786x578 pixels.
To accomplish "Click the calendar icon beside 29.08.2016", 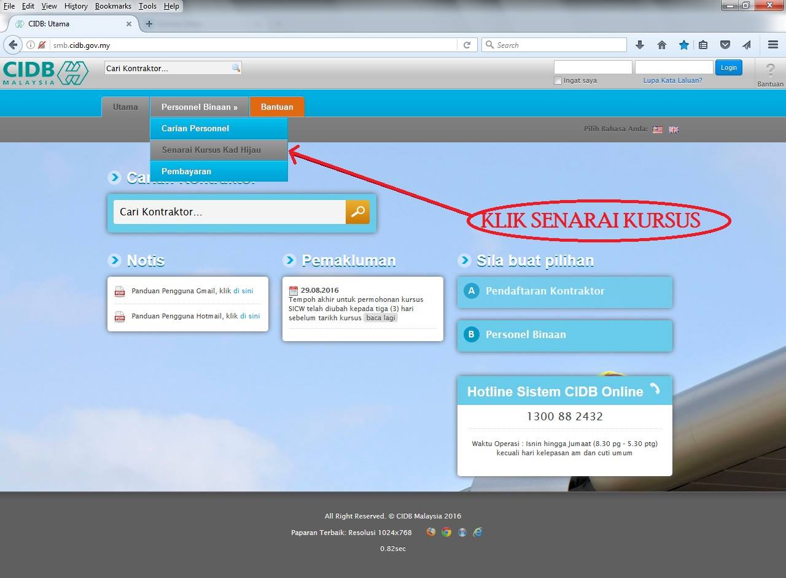I will coord(294,290).
